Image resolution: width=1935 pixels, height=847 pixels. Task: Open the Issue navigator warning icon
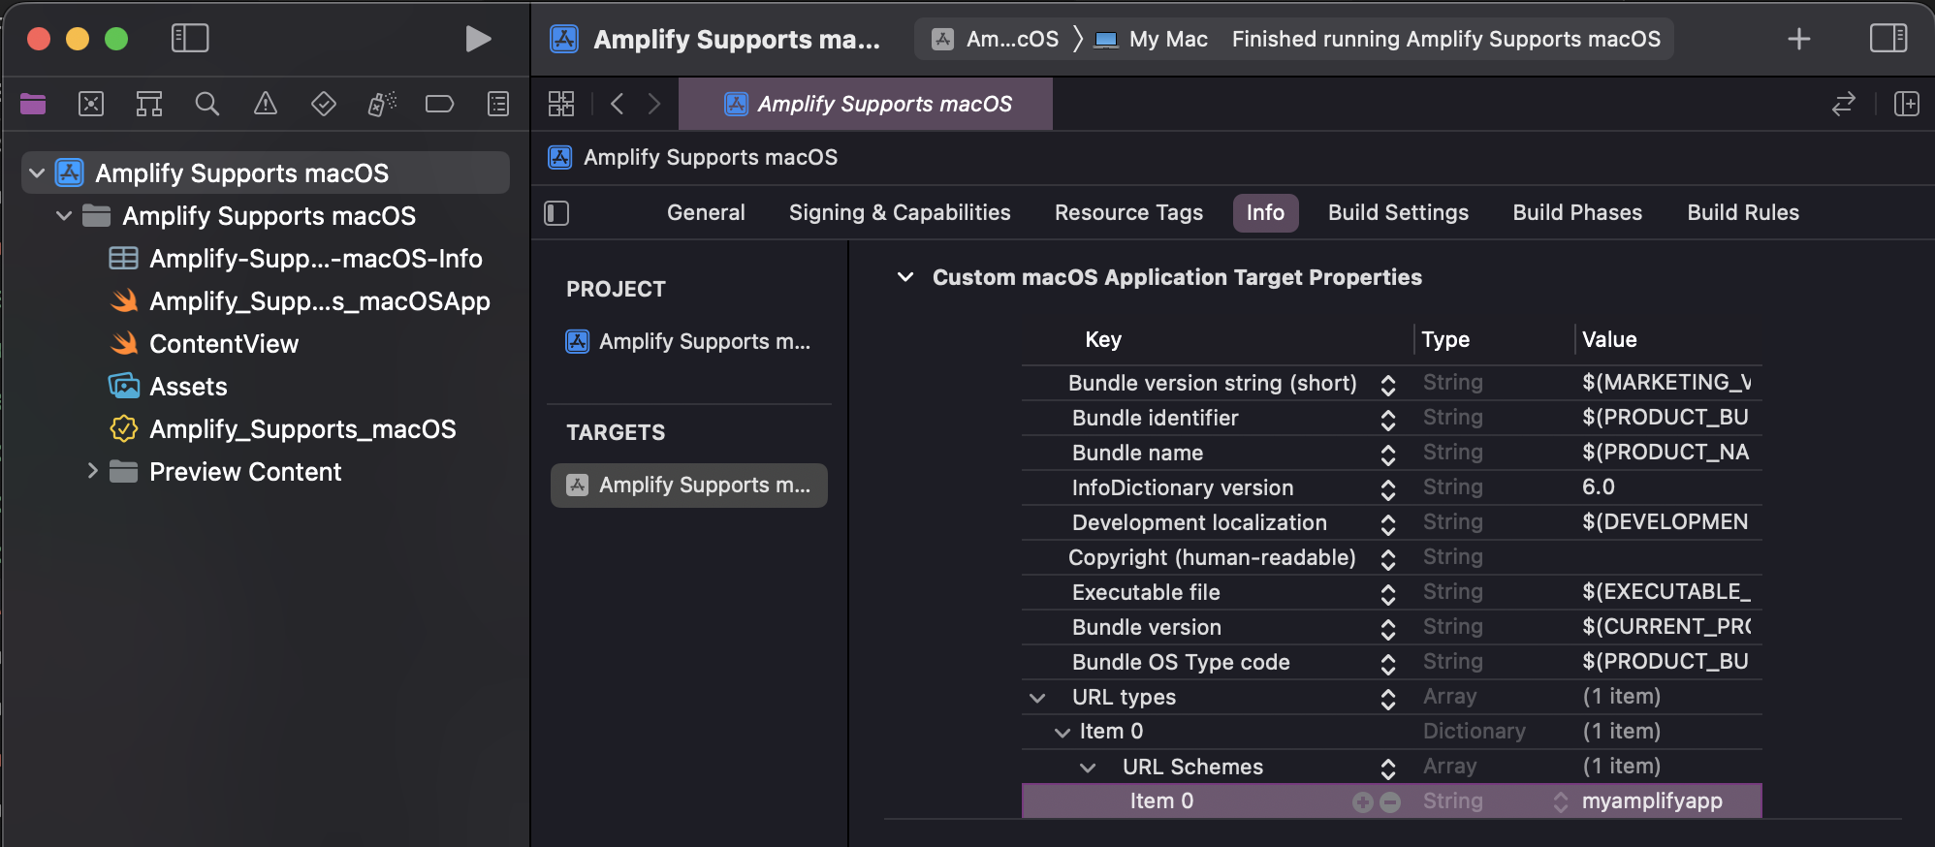[x=265, y=104]
